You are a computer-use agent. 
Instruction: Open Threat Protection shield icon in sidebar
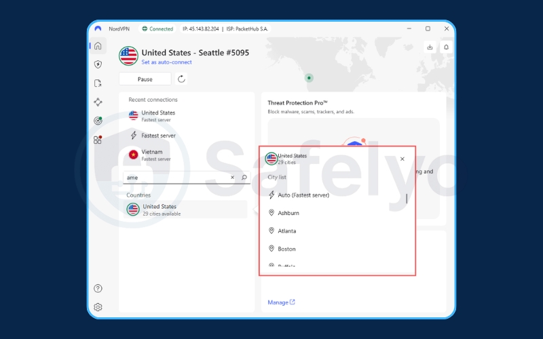point(98,64)
